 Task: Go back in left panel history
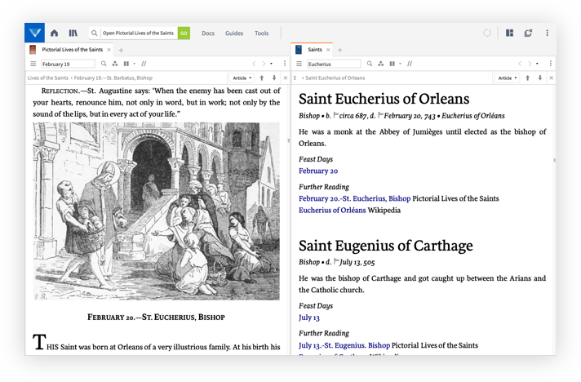point(254,64)
